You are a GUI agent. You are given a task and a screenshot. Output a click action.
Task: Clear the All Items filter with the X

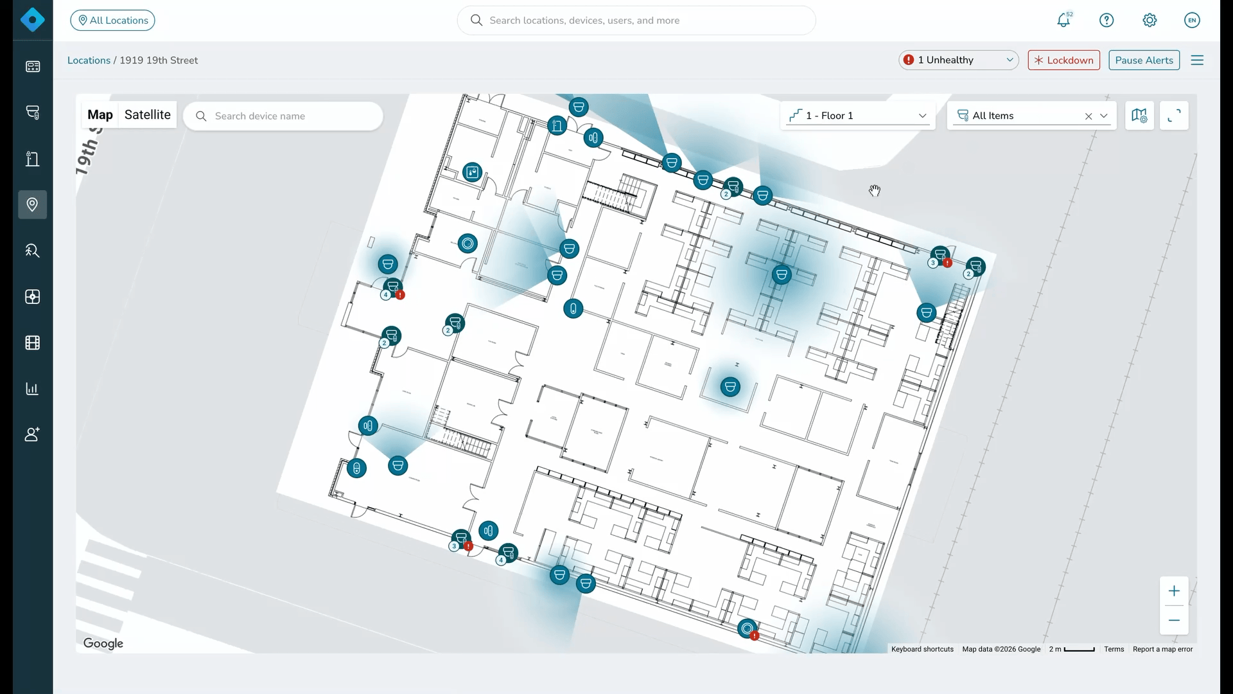[x=1089, y=116]
